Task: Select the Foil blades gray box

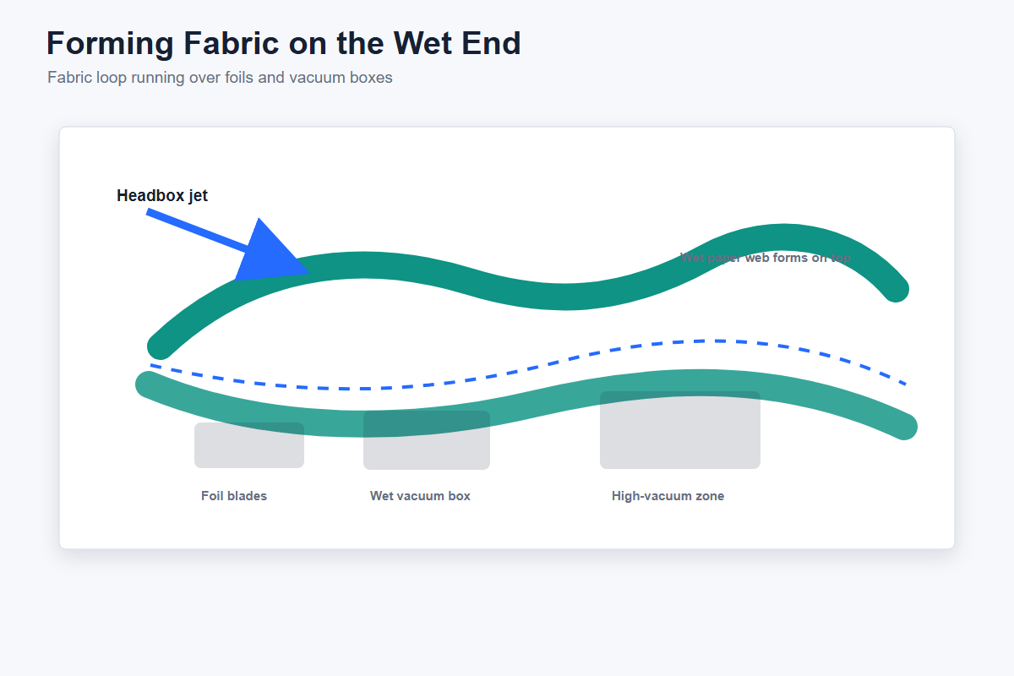Action: point(249,445)
